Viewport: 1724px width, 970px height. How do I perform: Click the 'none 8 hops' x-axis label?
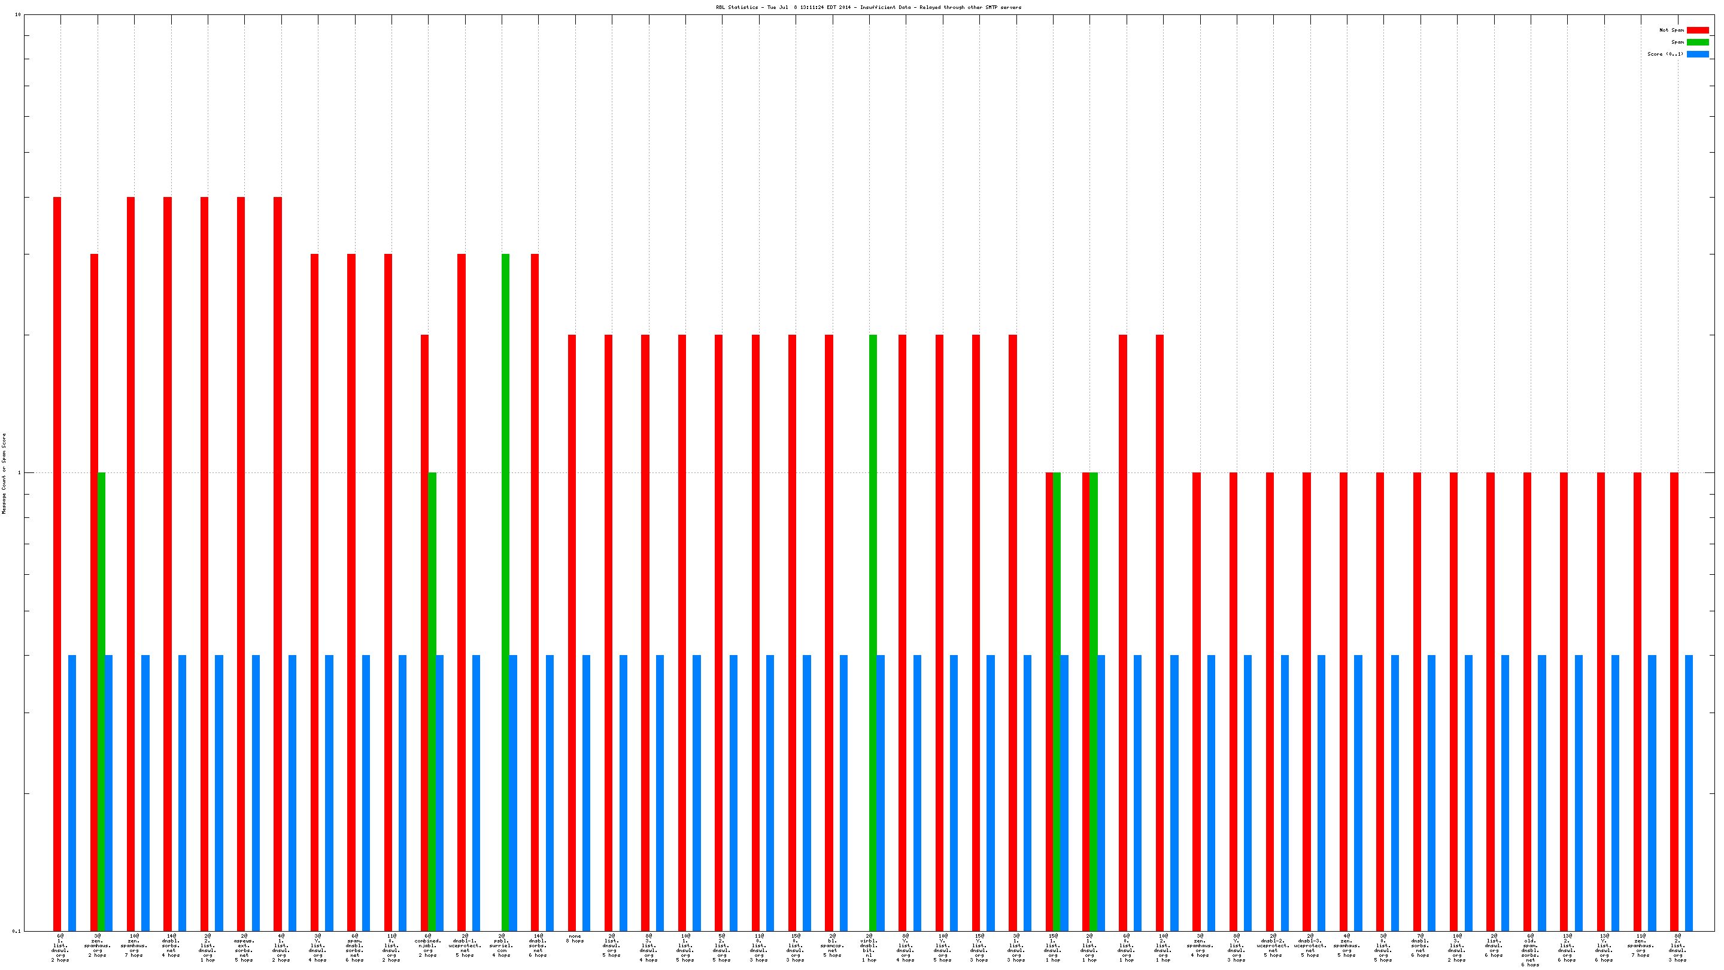[x=574, y=938]
